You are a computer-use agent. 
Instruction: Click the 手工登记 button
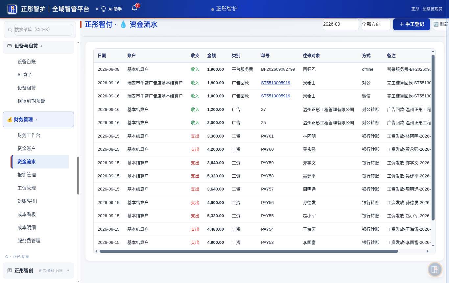point(412,24)
